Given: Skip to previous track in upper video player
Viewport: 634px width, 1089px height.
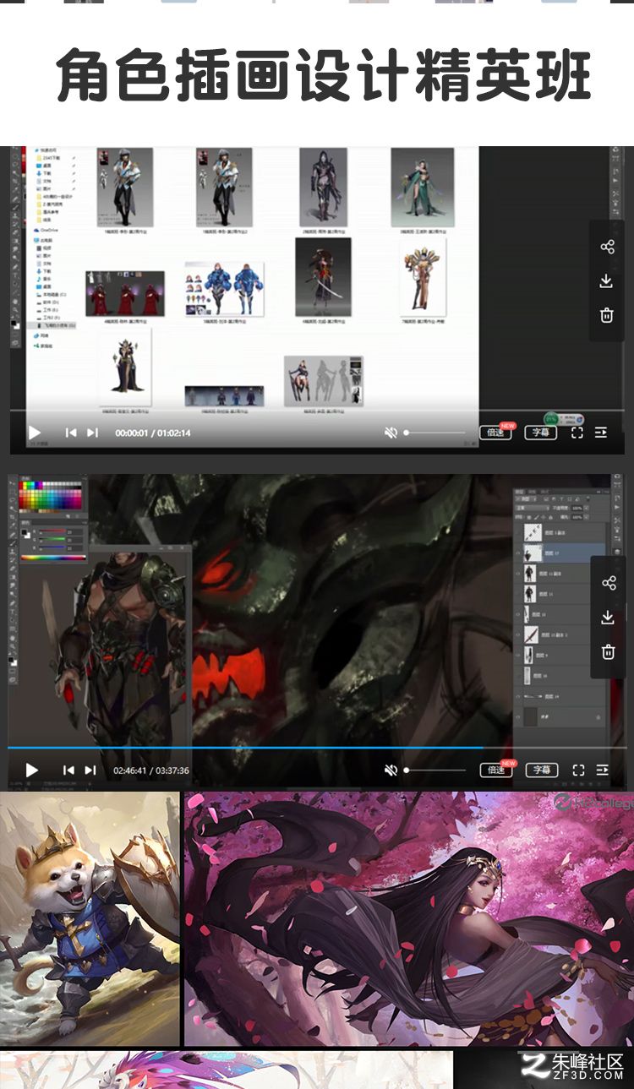Looking at the screenshot, I should pyautogui.click(x=71, y=433).
